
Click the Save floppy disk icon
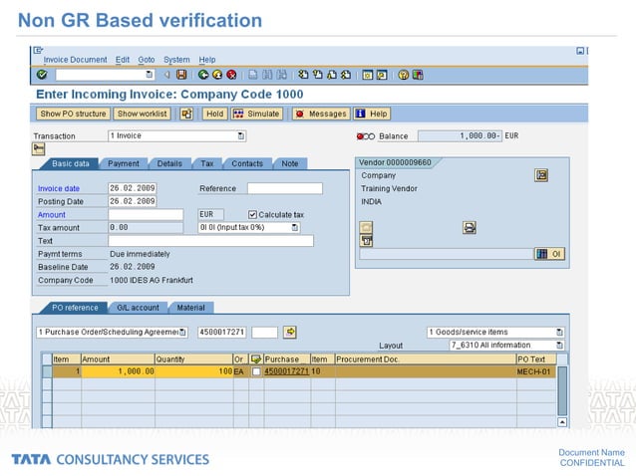click(181, 75)
